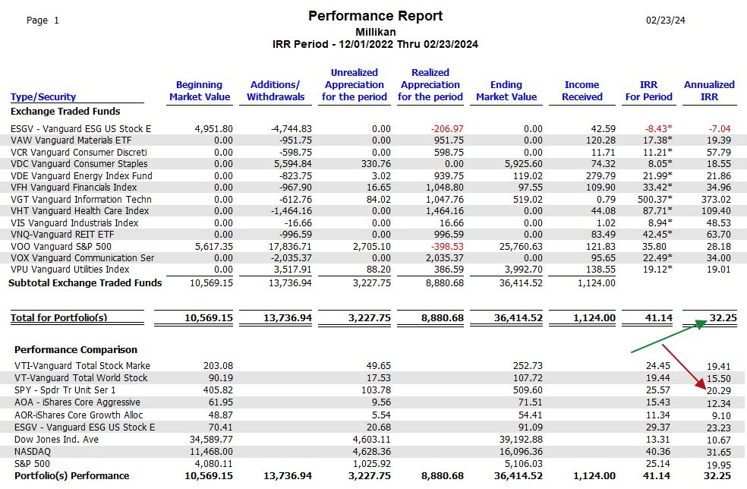
Task: Click the Additions/Withdrawals column header
Action: click(x=276, y=90)
